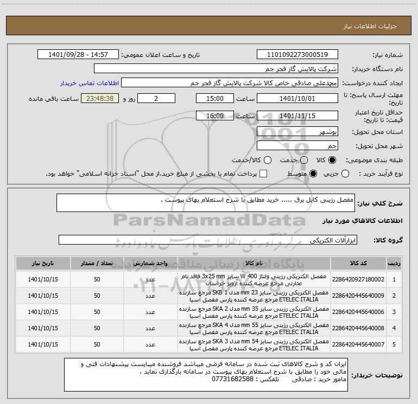Screen dimensions: 418x404
Task: Click item name with model SKA 4
Action: [254, 329]
